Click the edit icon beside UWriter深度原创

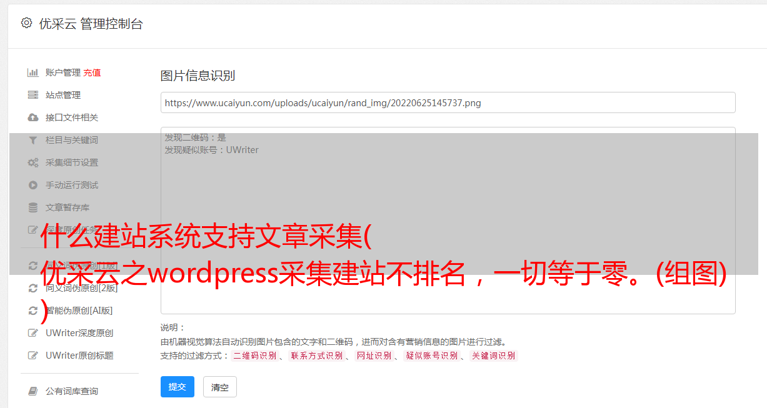(x=33, y=333)
